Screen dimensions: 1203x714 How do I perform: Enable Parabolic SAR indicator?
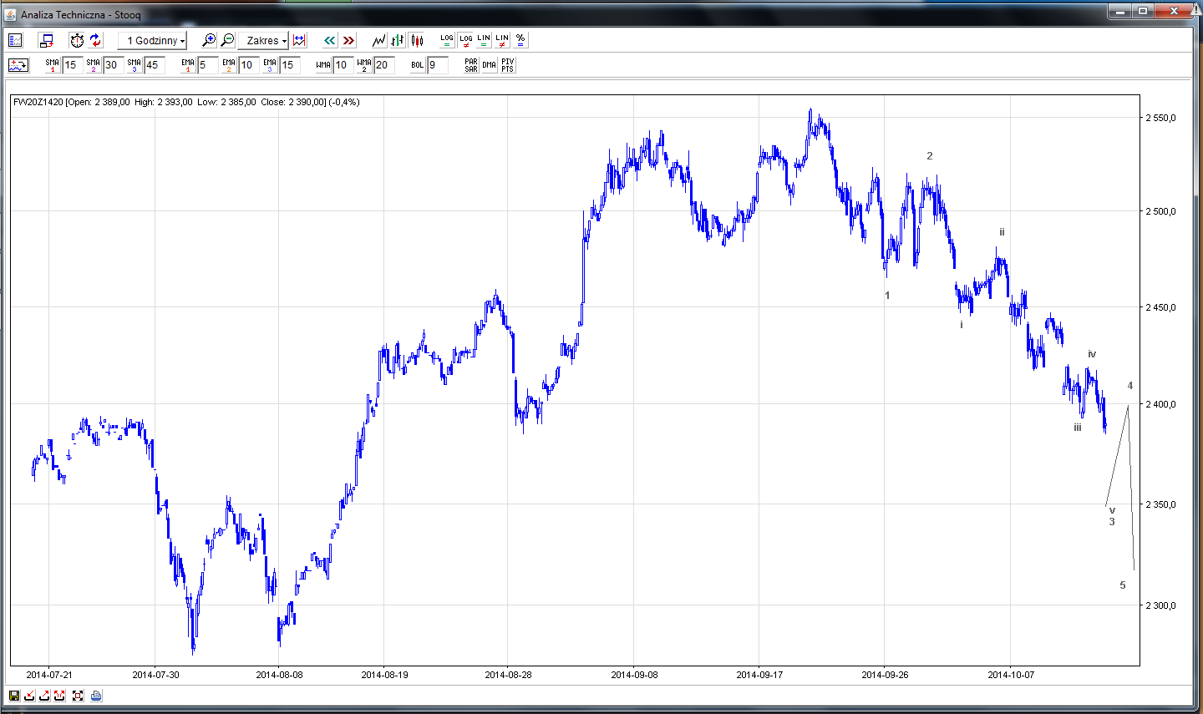[x=471, y=65]
